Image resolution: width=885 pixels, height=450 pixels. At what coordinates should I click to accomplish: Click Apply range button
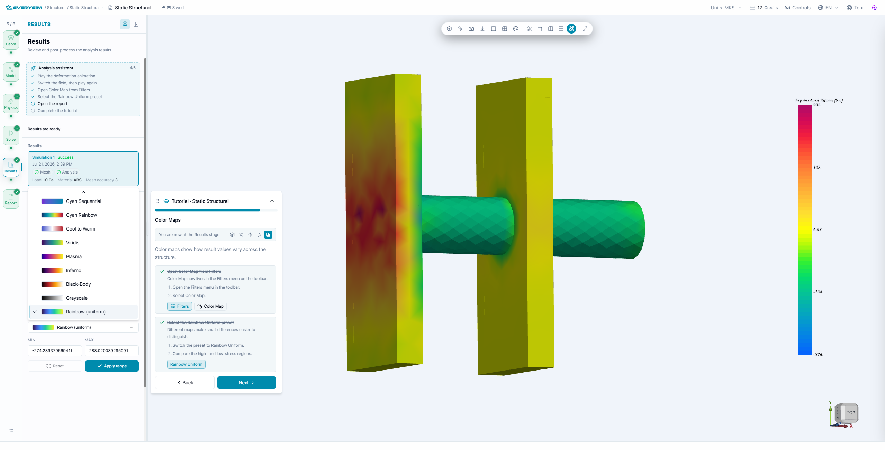[x=112, y=366]
